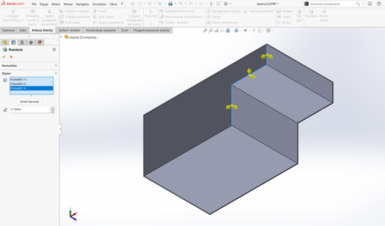This screenshot has height=226, width=385.
Task: Open the FeatureManager design tree tab icon
Action: coord(5,42)
